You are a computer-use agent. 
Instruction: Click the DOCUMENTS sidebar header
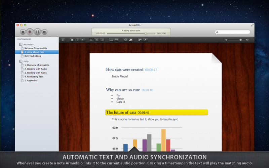pyautogui.click(x=24, y=39)
